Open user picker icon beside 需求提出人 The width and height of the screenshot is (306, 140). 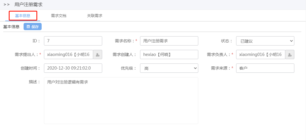98,54
